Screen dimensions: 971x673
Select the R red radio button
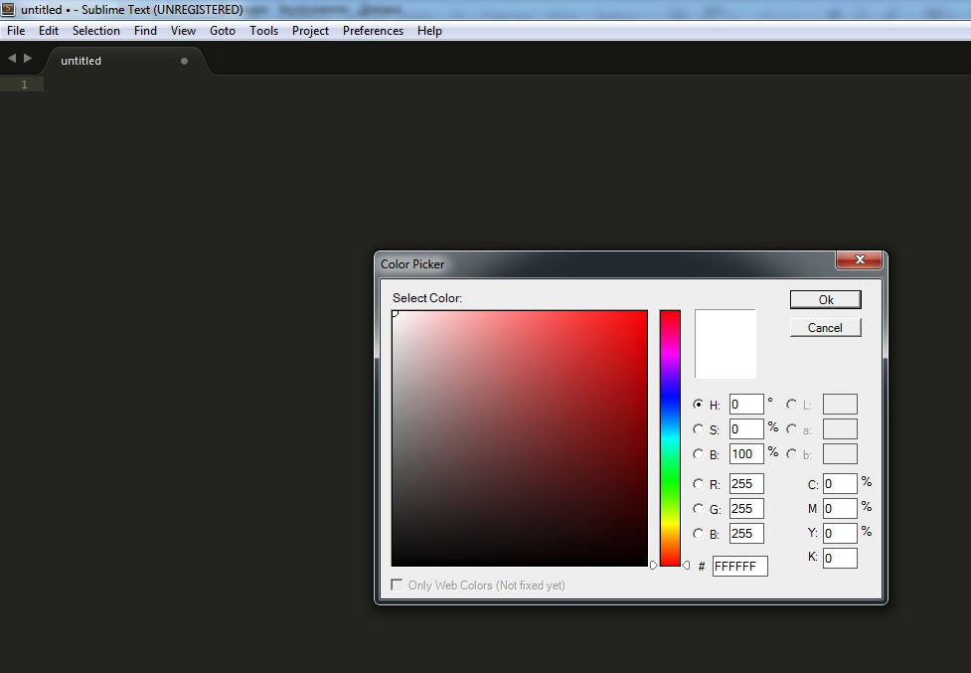coord(698,483)
